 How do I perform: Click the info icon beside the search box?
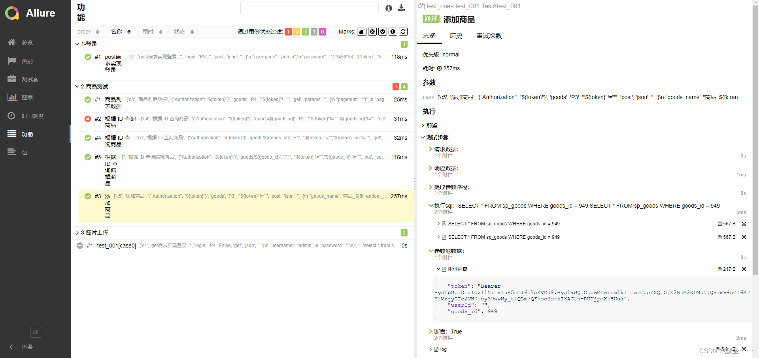[x=389, y=8]
